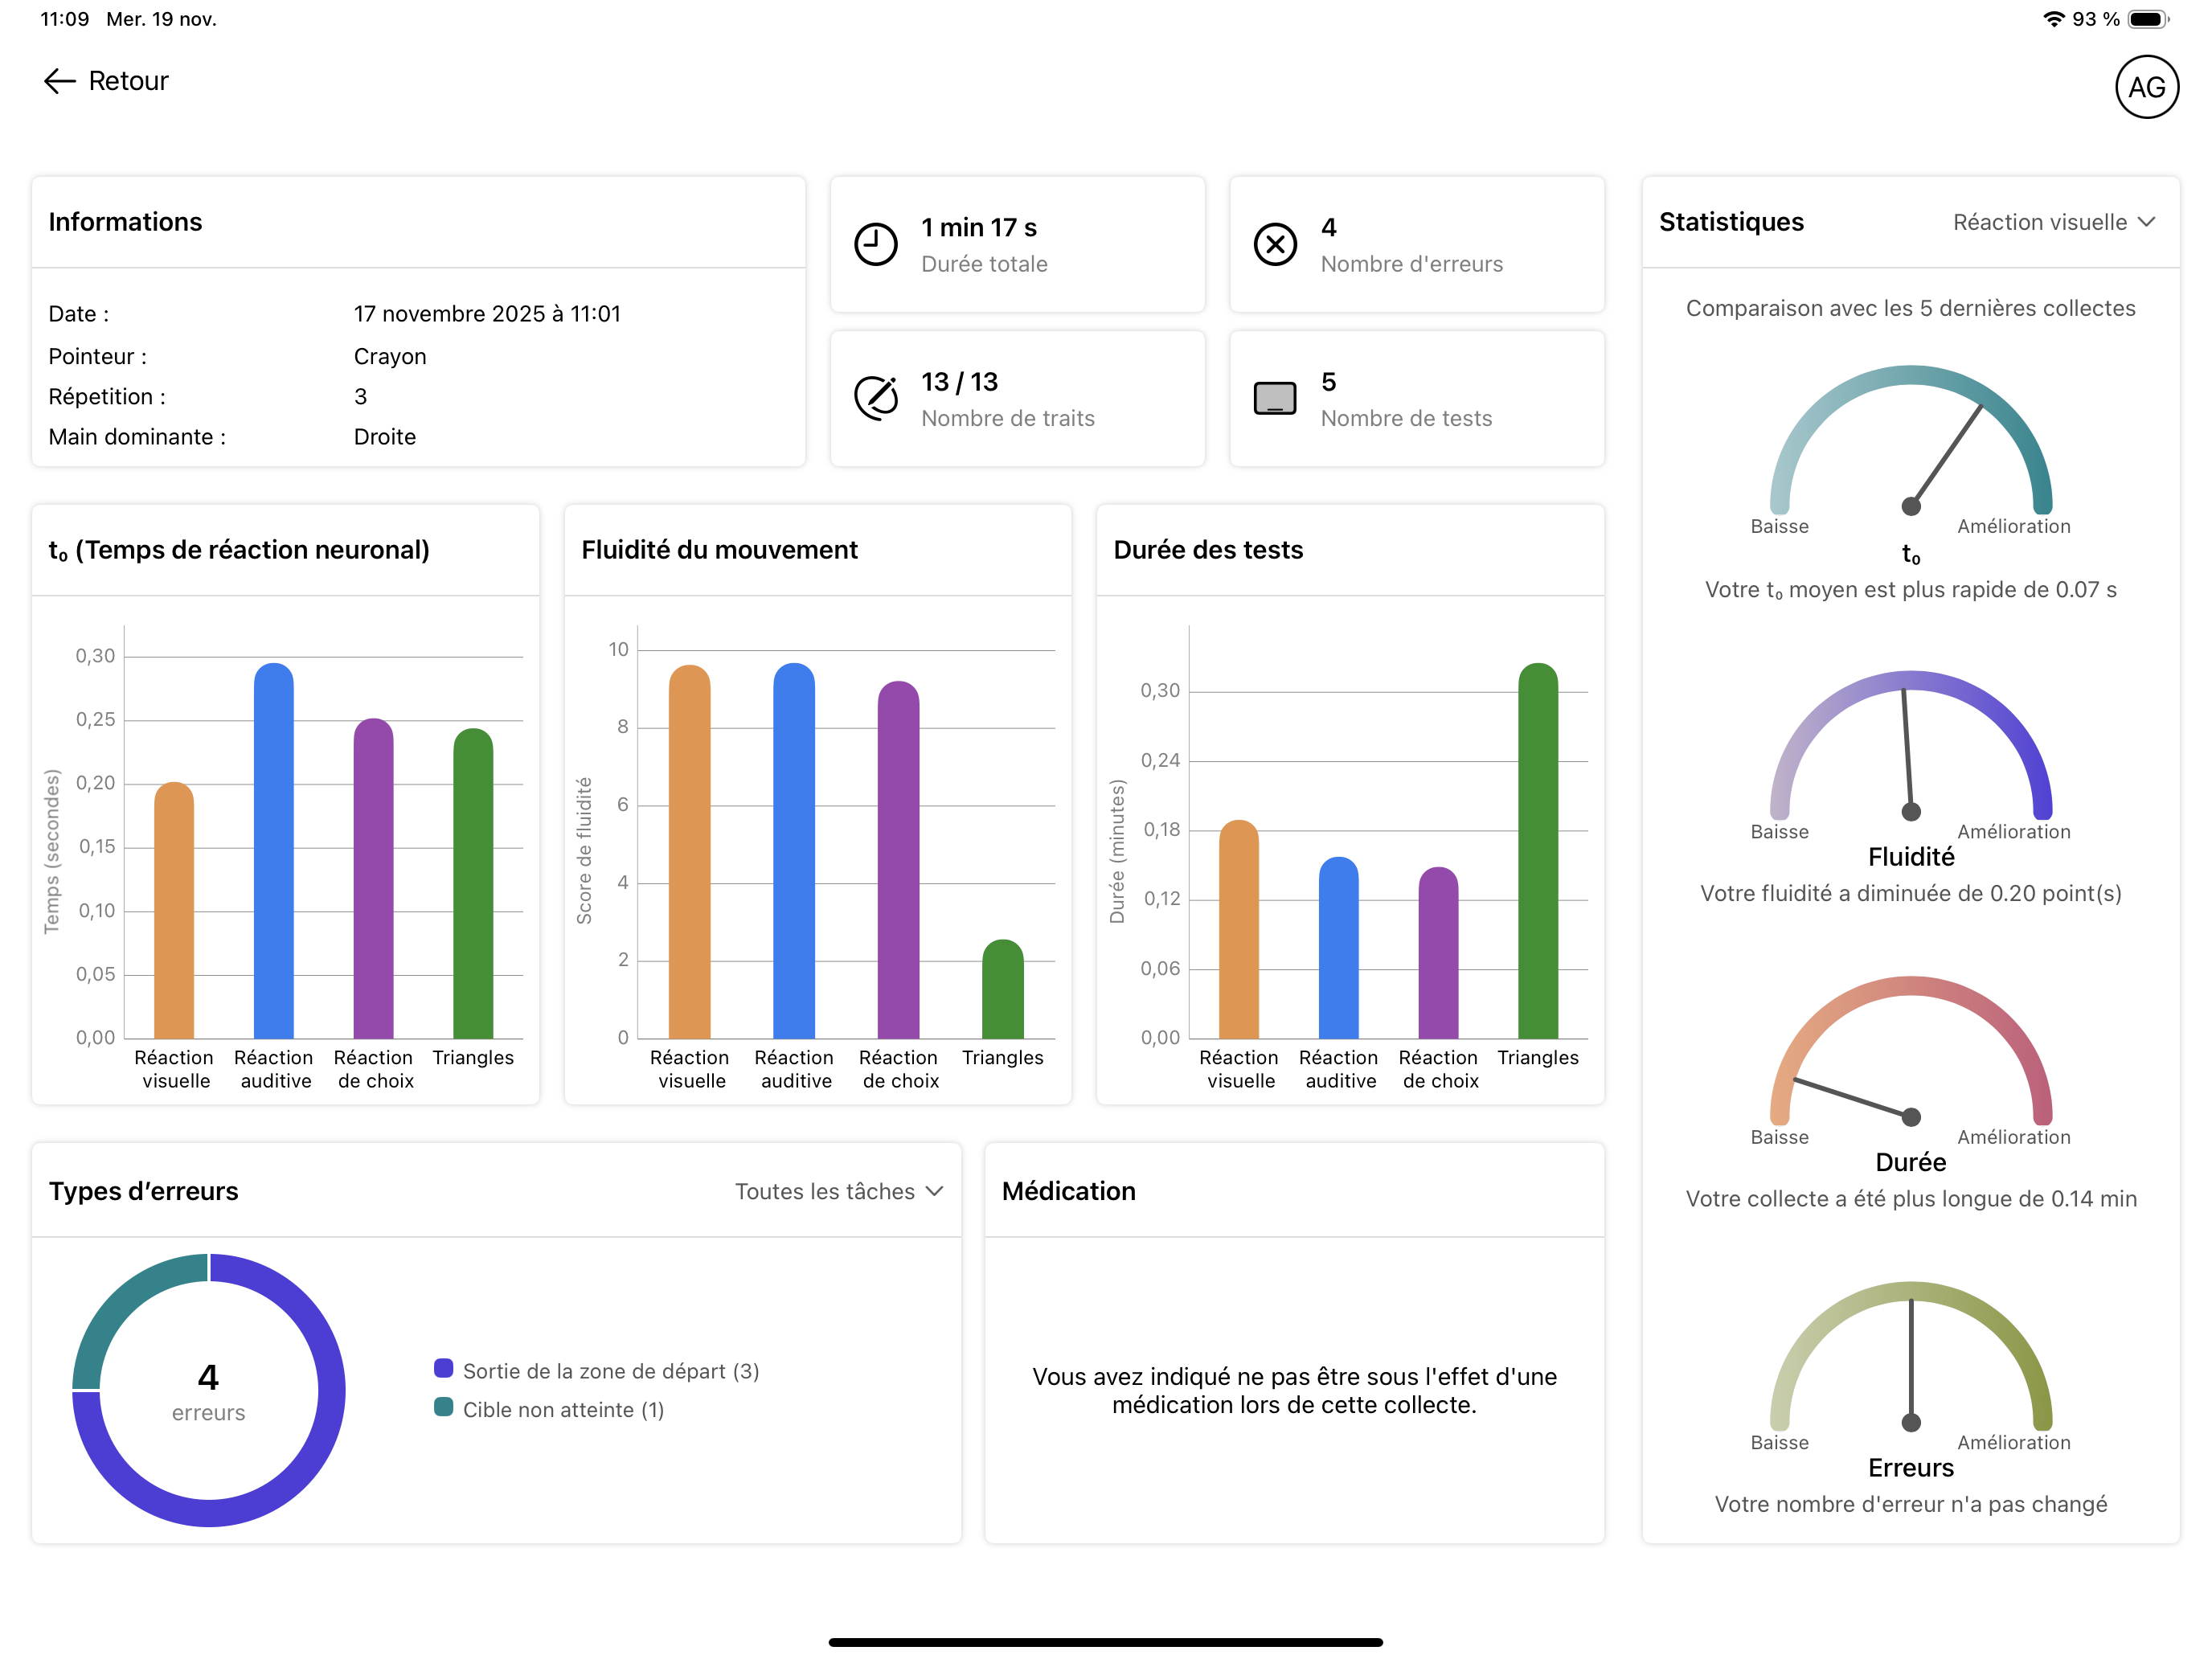This screenshot has height=1659, width=2212.
Task: Tap the 4 erreurs donut chart
Action: pos(209,1390)
